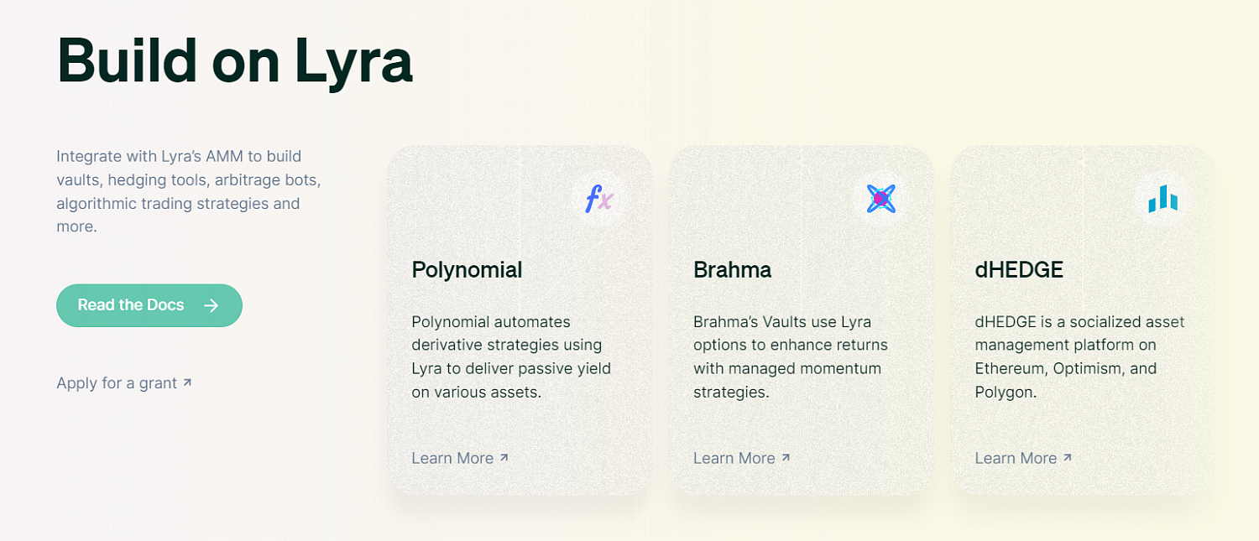Click the Brahma atom logo icon
Viewport: 1259px width, 541px height.
click(881, 199)
